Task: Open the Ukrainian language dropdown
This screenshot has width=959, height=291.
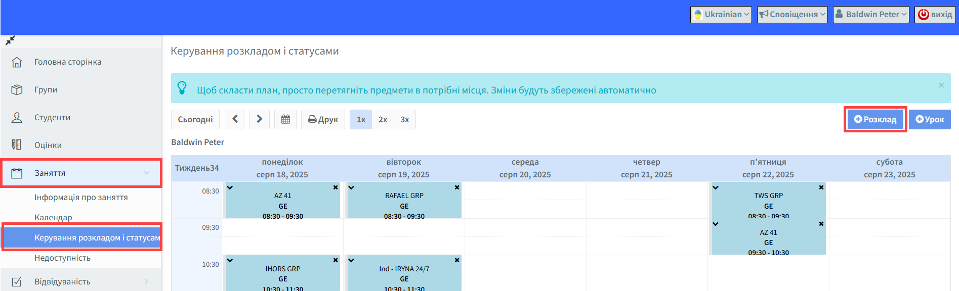Action: point(721,15)
